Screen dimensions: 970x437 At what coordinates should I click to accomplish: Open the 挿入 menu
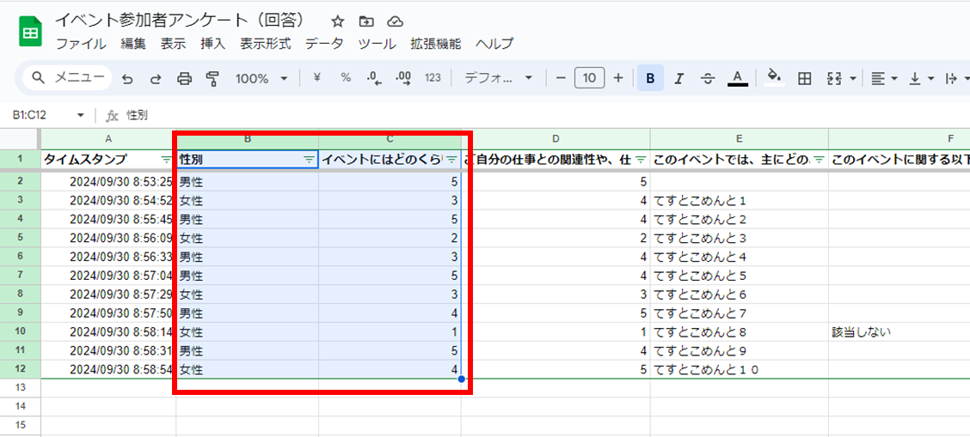[212, 44]
